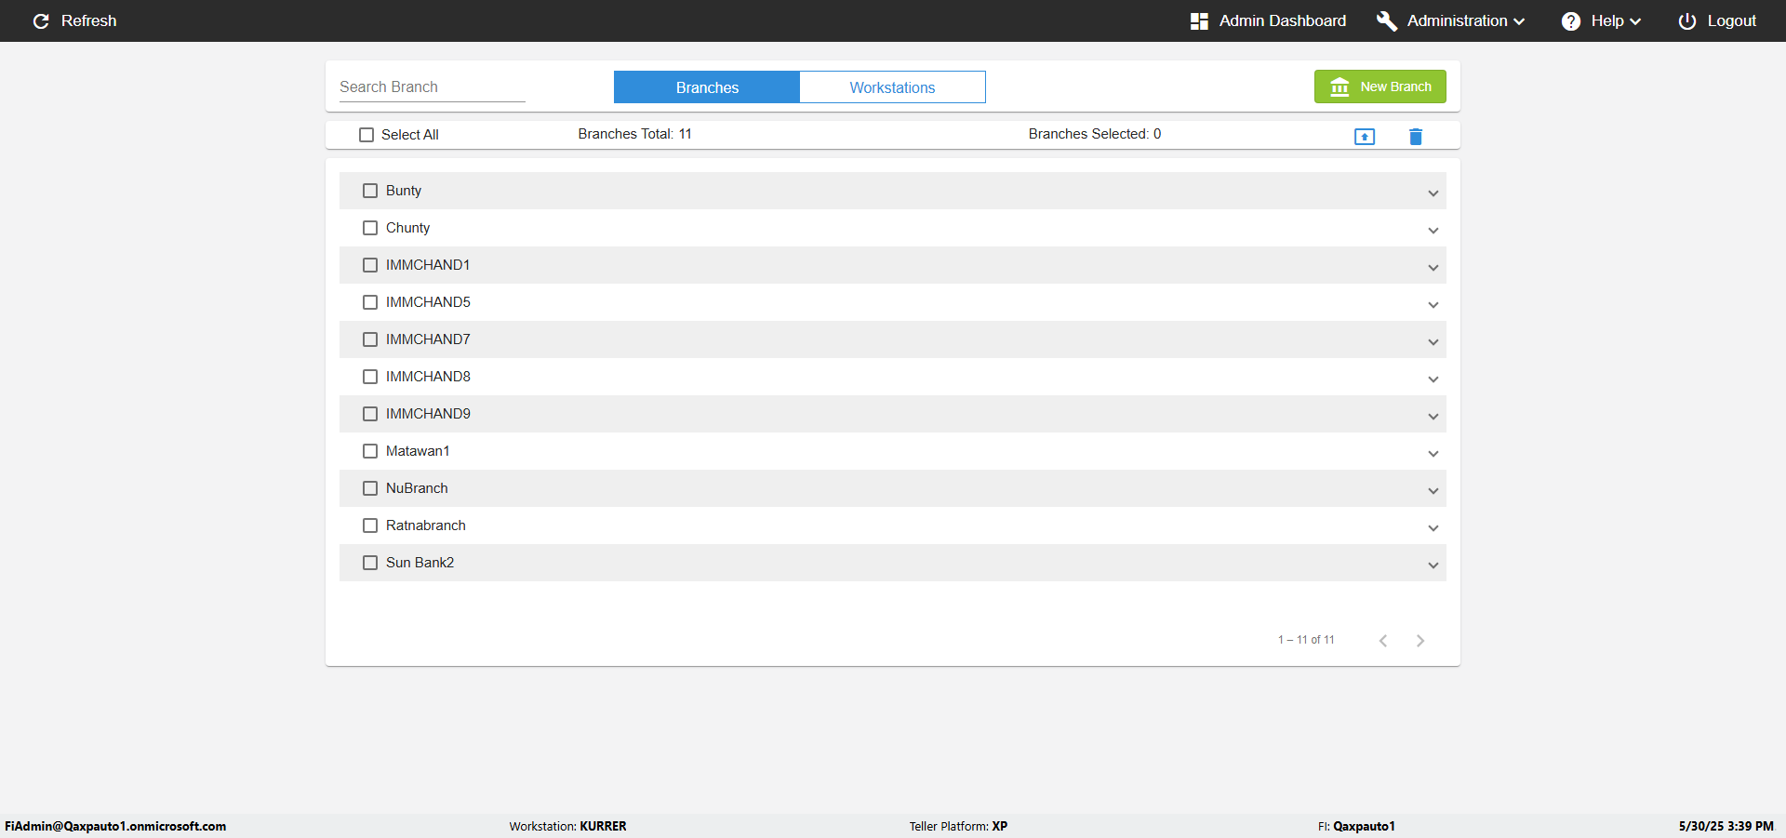Screen dimensions: 1786x838
Task: Check the Bunty branch checkbox
Action: click(370, 191)
